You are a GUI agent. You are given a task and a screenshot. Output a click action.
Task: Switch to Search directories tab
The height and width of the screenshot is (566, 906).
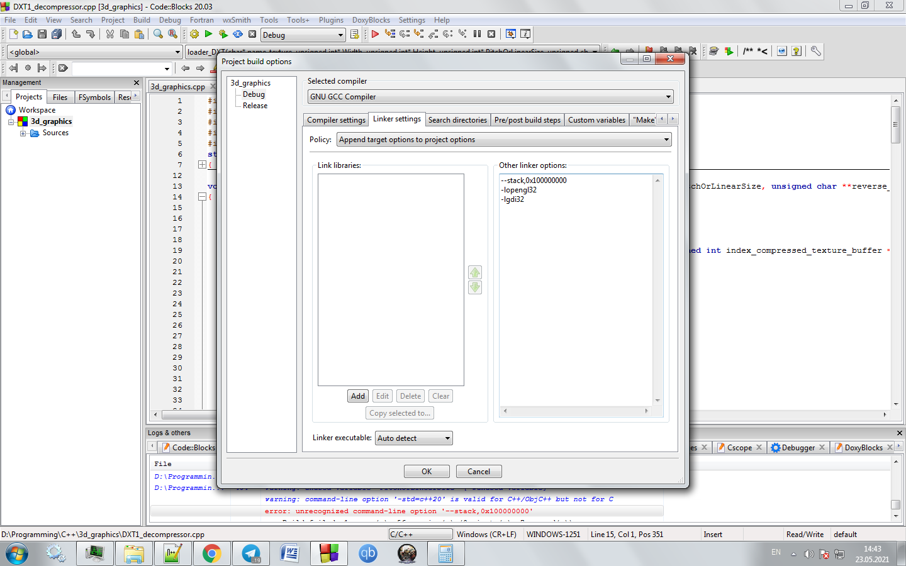pyautogui.click(x=457, y=120)
